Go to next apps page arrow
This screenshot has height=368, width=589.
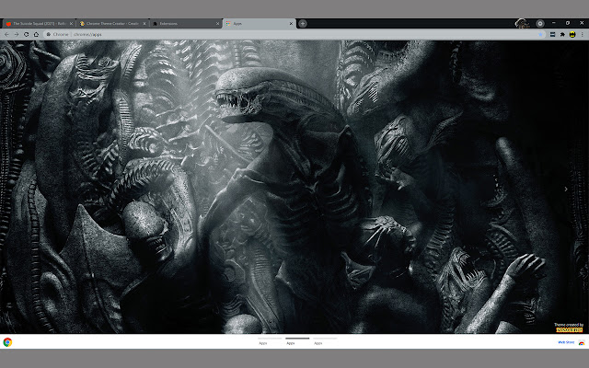566,189
